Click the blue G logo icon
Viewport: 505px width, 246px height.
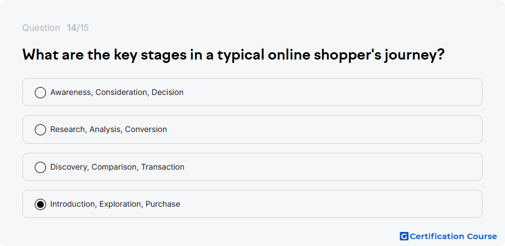[x=404, y=236]
